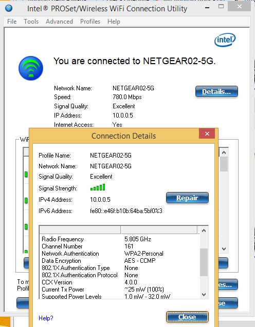Open the Advanced menu
The height and width of the screenshot is (327, 255).
click(x=59, y=22)
